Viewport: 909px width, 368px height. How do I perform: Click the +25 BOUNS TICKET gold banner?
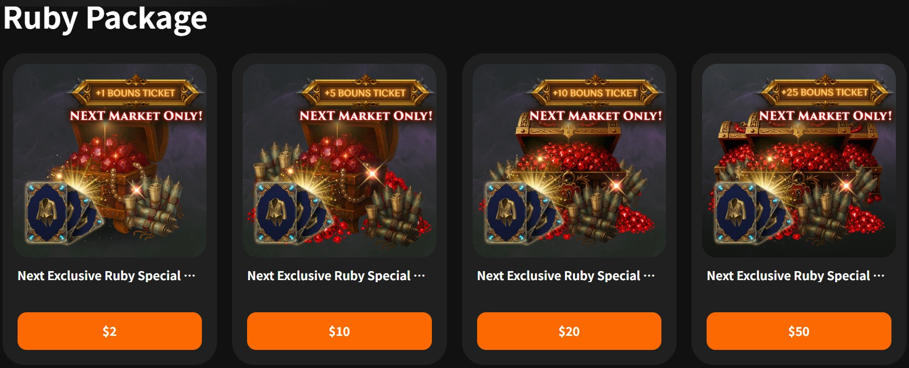pyautogui.click(x=825, y=92)
